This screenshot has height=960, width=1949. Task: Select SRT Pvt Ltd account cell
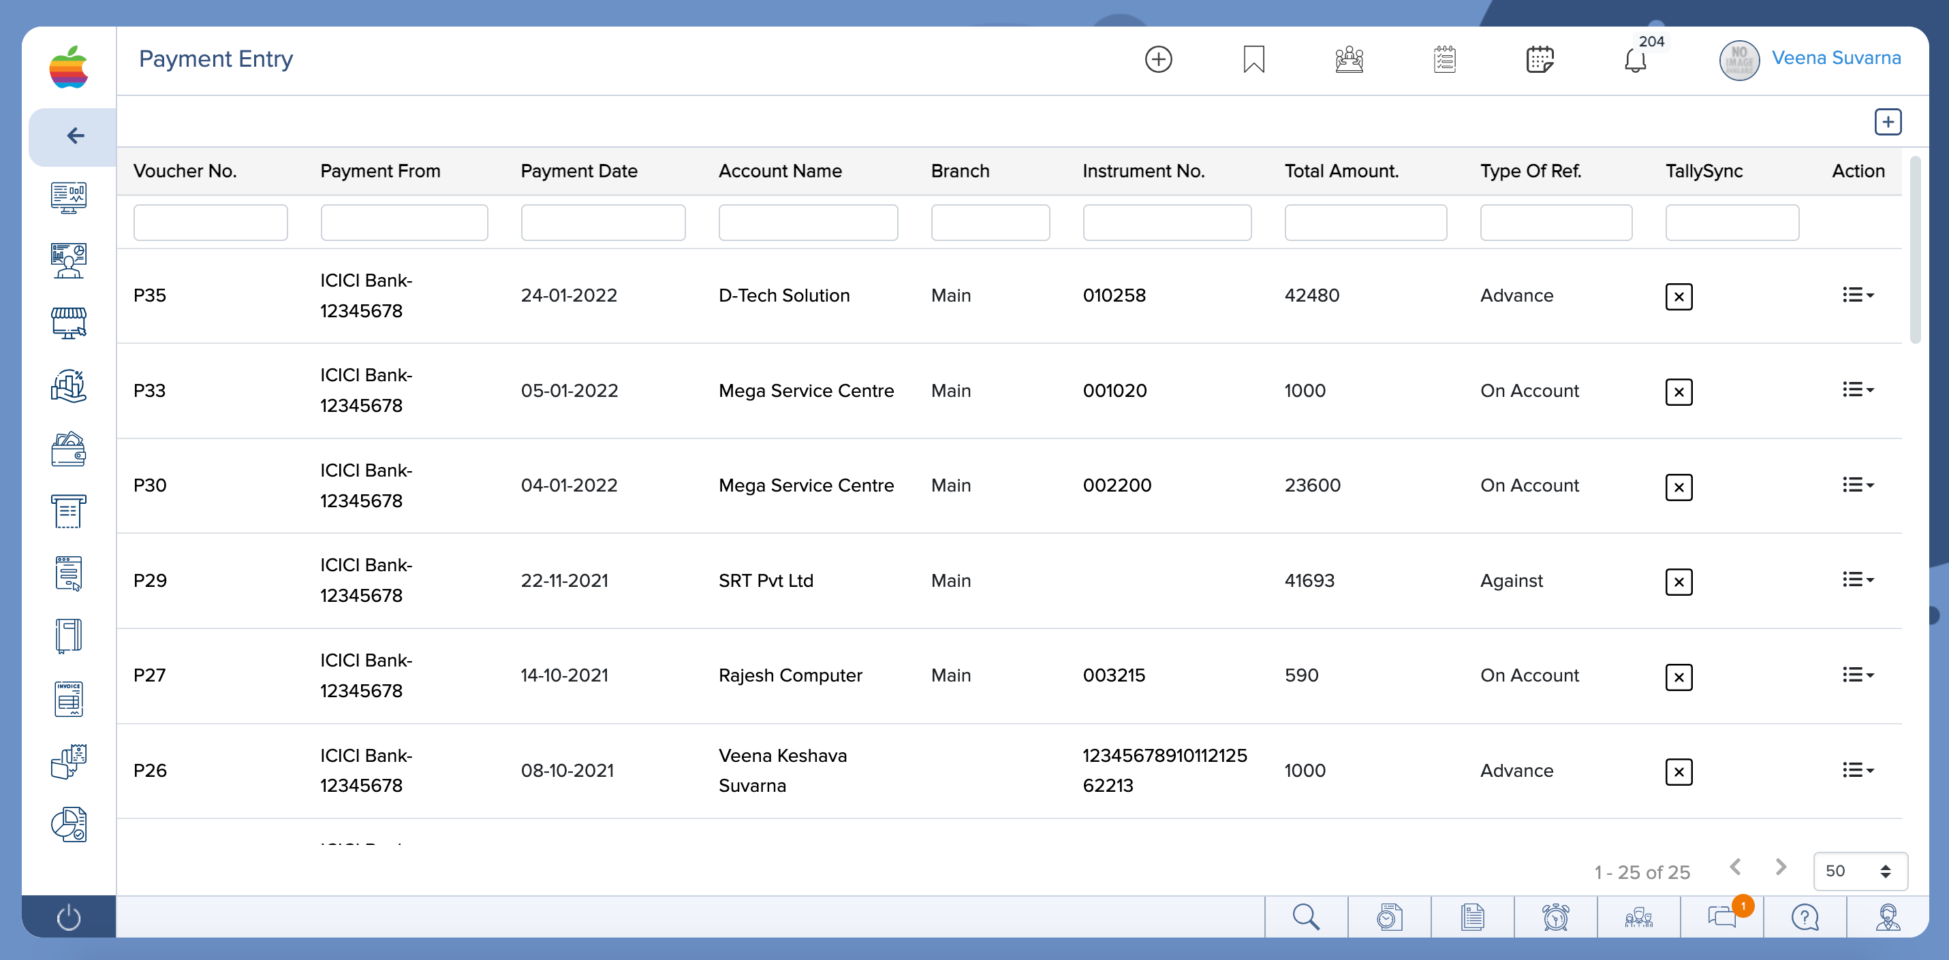tap(766, 581)
